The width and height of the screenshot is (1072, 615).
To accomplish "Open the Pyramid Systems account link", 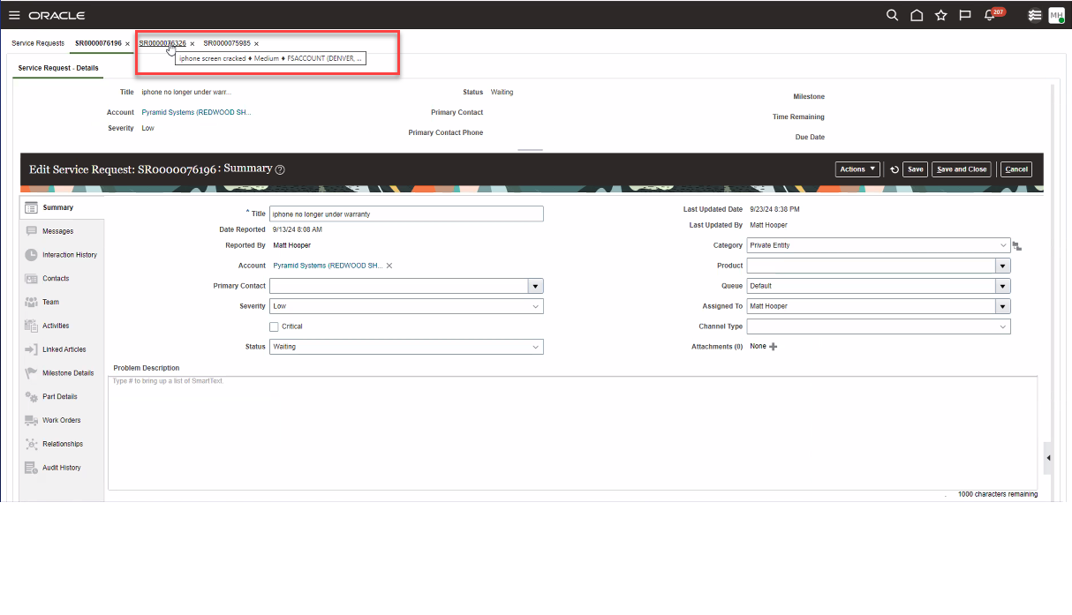I will click(327, 265).
